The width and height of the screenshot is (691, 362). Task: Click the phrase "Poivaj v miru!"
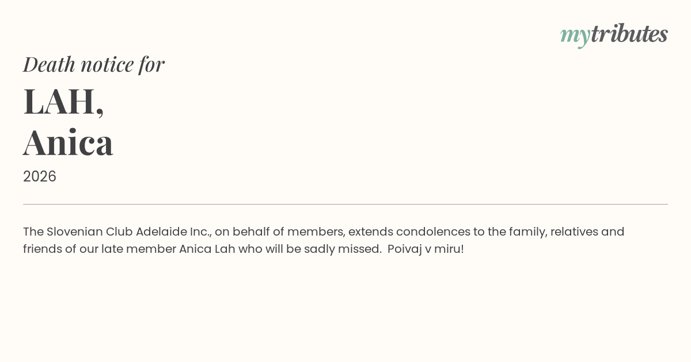point(426,249)
